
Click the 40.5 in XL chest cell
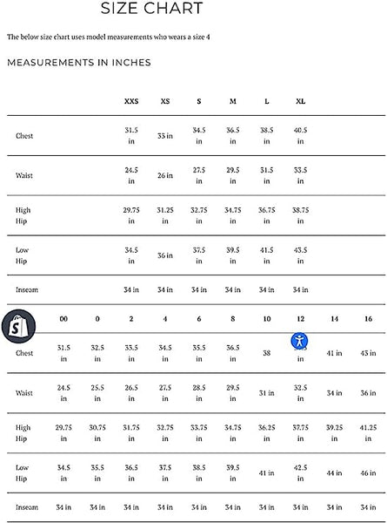click(x=301, y=136)
